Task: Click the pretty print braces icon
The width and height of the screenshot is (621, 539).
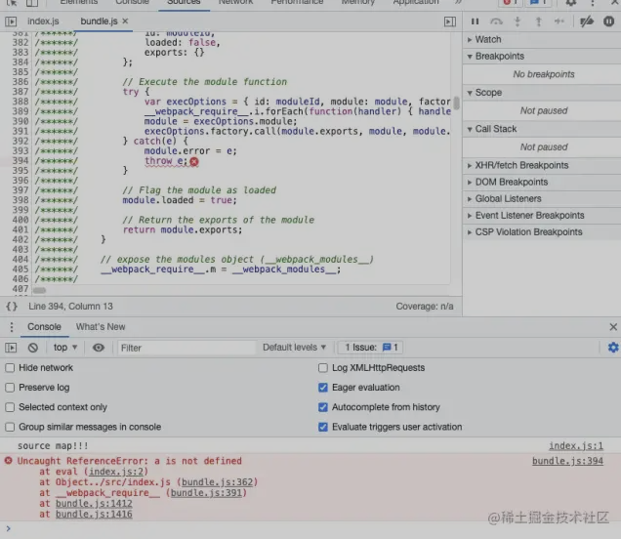Action: (x=12, y=307)
